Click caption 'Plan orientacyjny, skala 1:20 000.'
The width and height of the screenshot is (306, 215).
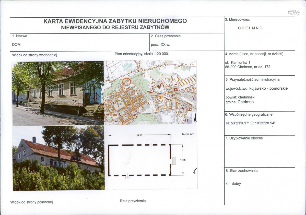click(x=142, y=54)
